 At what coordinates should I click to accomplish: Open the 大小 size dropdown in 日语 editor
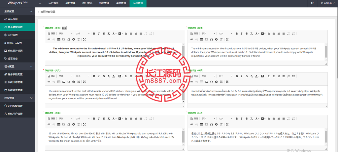point(225,119)
